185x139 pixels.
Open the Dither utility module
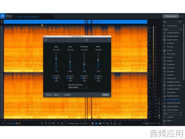[x=167, y=120]
